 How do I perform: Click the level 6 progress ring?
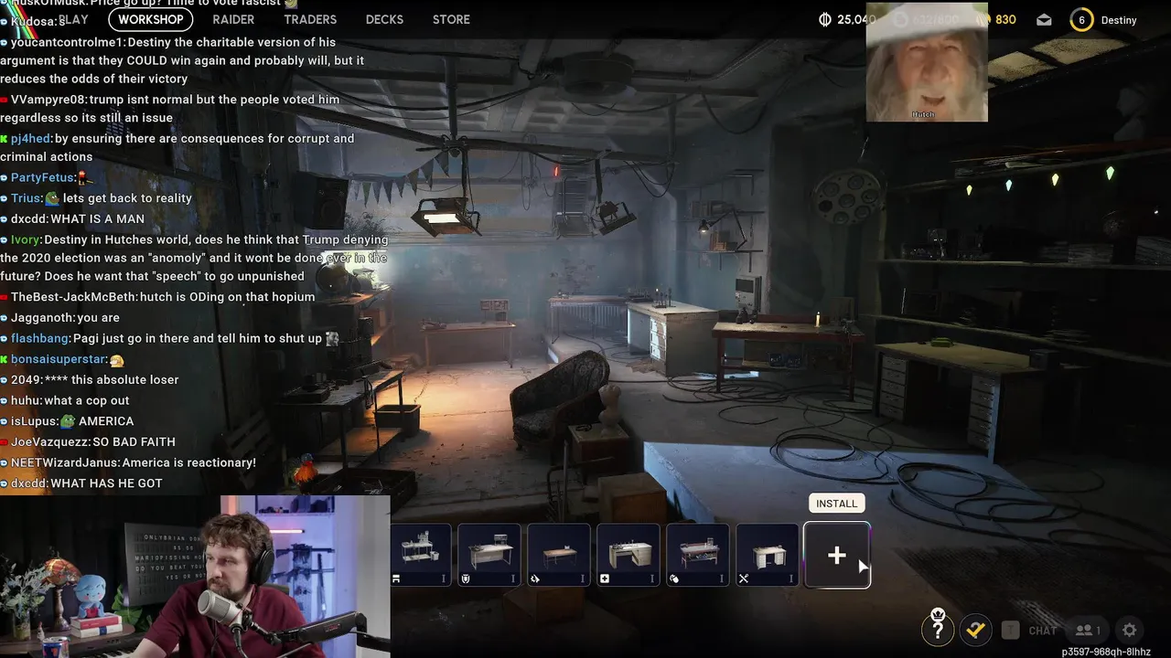[1081, 19]
